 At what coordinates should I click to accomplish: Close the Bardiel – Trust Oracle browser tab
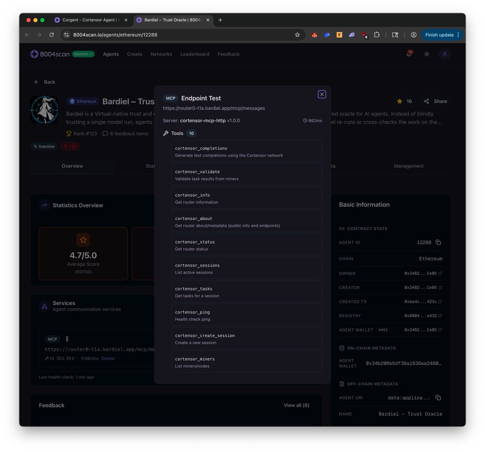click(x=208, y=20)
